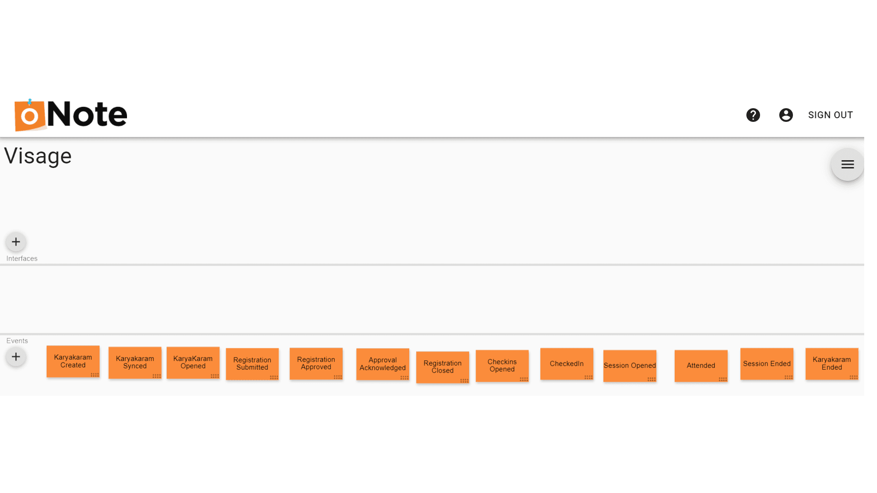Add a new Event with plus button
Viewport: 877px width, 493px height.
[16, 357]
